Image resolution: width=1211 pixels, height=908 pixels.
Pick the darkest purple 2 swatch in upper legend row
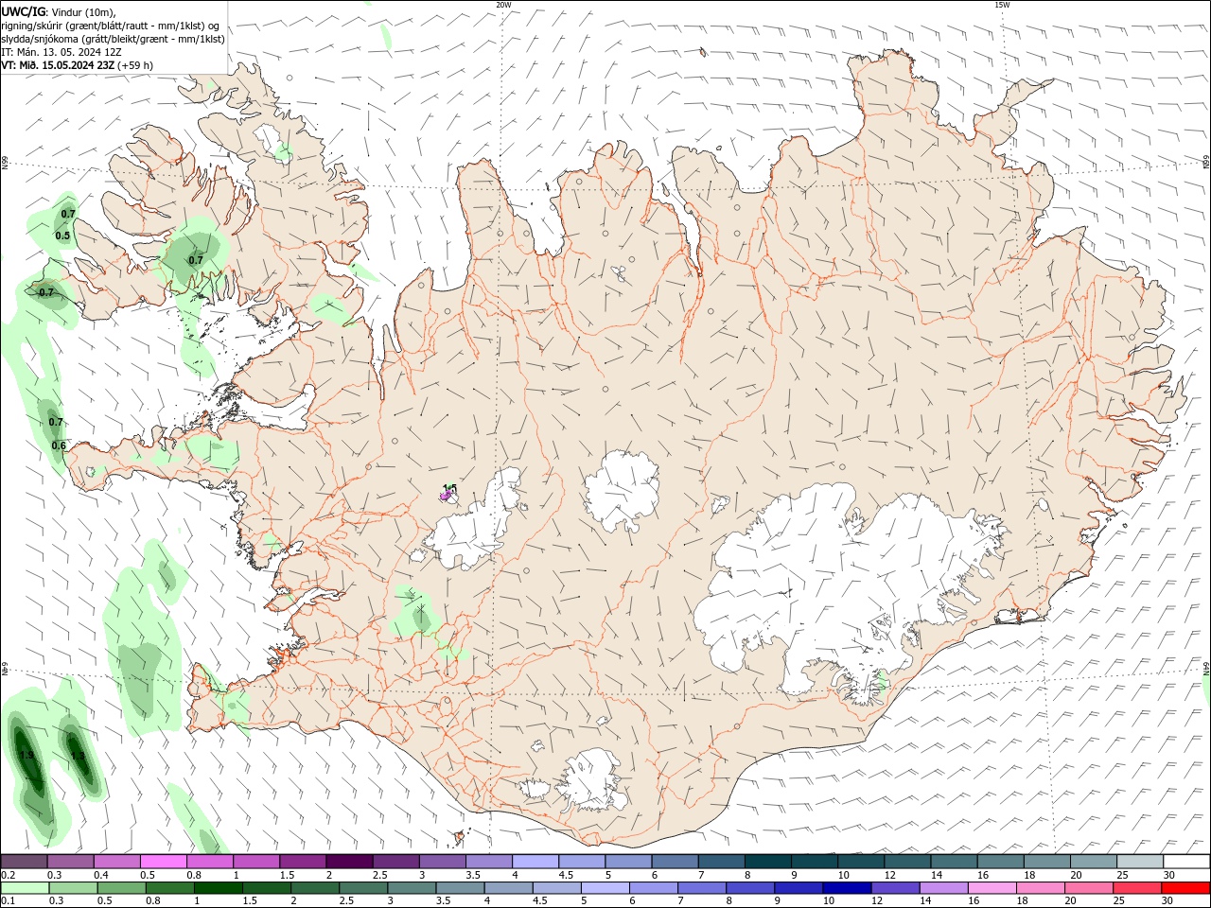[x=348, y=862]
